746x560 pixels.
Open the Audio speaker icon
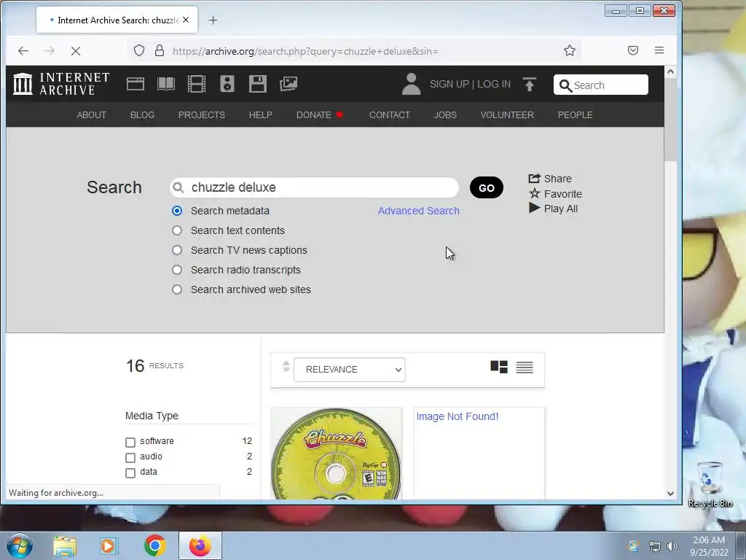pos(227,84)
